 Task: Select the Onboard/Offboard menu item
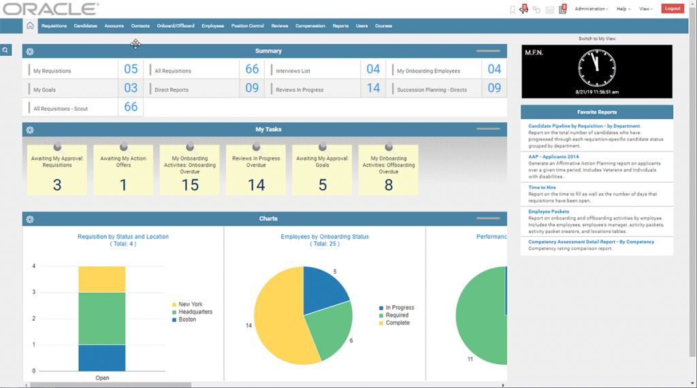[x=176, y=26]
